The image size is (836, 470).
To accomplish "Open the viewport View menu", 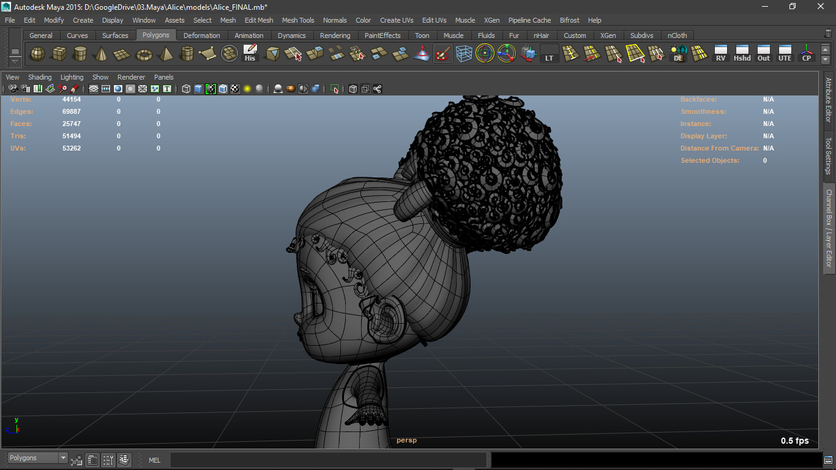I will (x=12, y=77).
